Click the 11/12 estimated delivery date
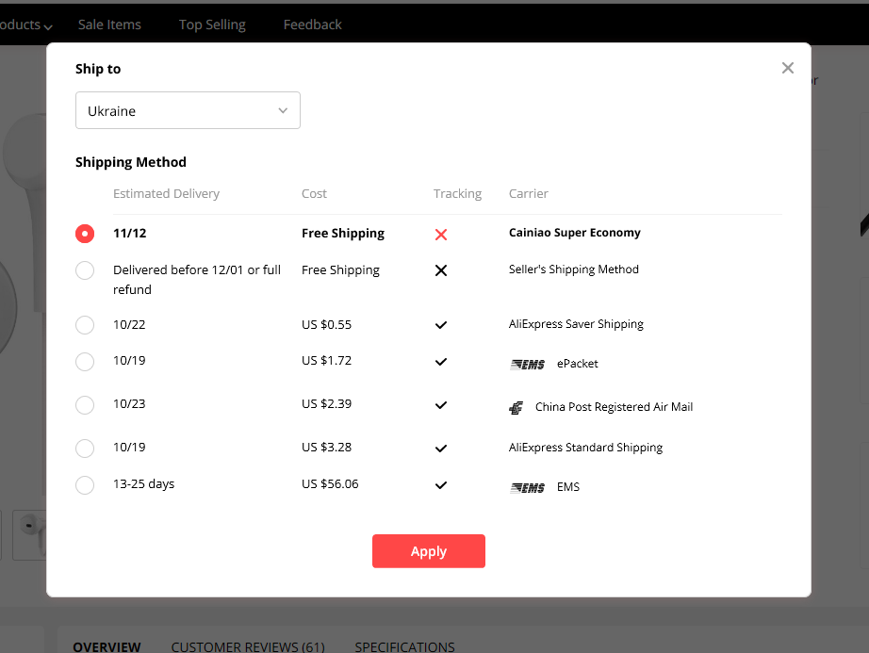The image size is (869, 653). 130,233
